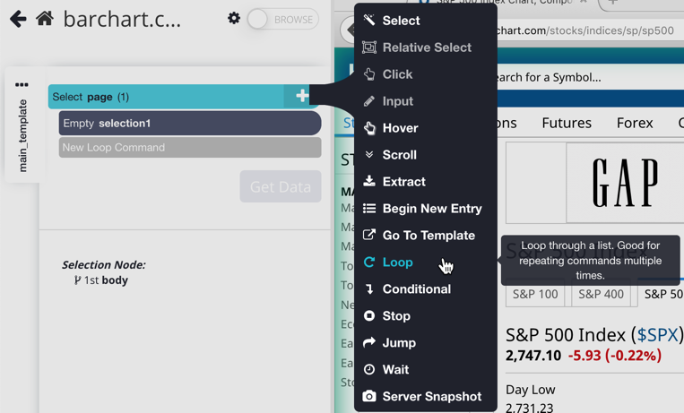Select the Empty selection1 command
The width and height of the screenshot is (684, 413).
coord(189,123)
